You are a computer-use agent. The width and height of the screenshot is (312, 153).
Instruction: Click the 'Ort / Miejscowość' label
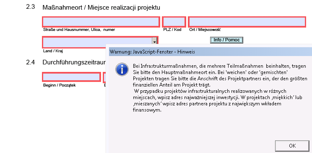coord(205,30)
